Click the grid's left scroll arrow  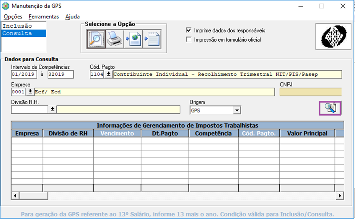15,195
